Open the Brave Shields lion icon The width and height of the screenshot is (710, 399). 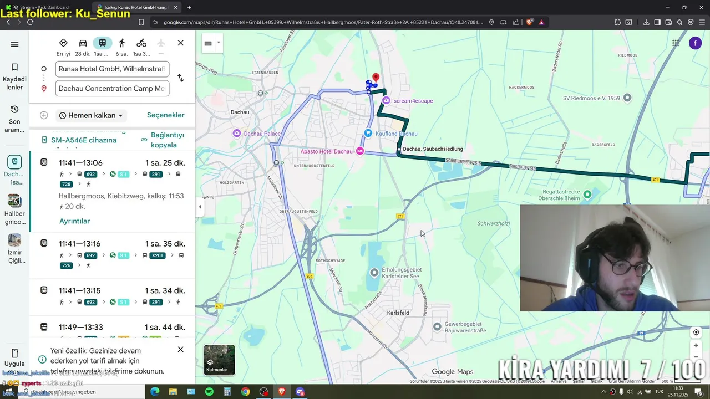[529, 22]
